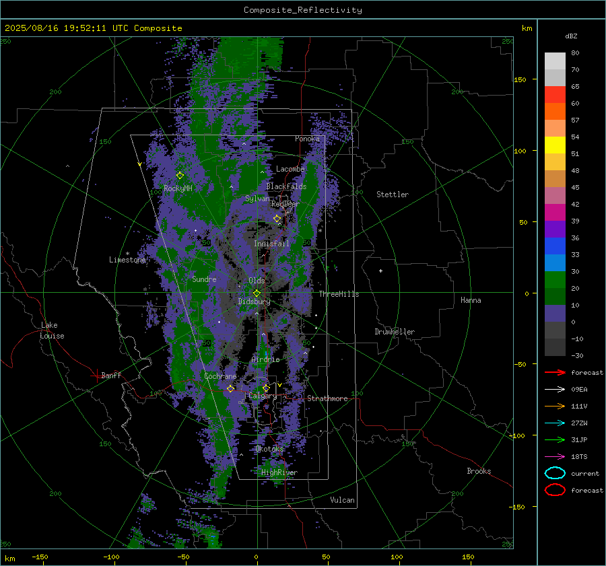Image resolution: width=606 pixels, height=566 pixels.
Task: Click the Airdrie city label
Action: [x=265, y=359]
